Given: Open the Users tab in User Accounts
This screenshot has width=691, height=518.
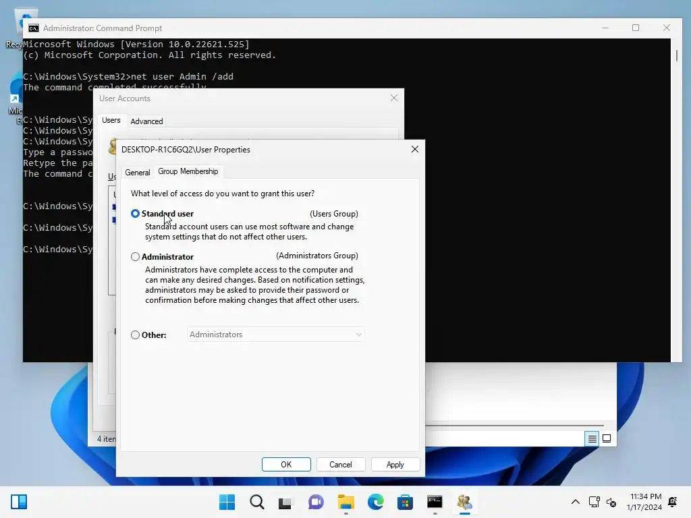Looking at the screenshot, I should pyautogui.click(x=111, y=120).
